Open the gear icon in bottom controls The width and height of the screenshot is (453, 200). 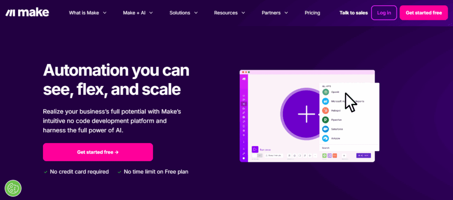coord(294,155)
